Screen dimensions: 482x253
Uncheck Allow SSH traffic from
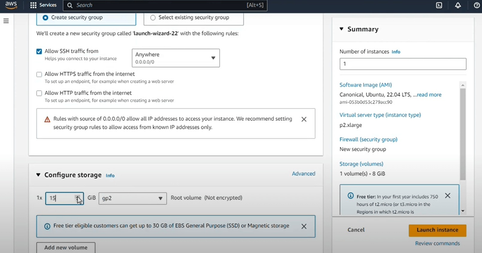39,51
